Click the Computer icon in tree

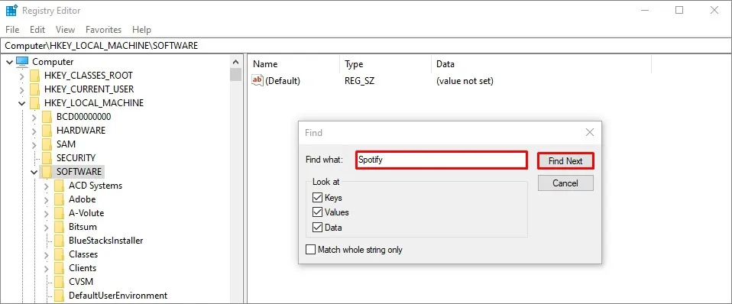22,62
